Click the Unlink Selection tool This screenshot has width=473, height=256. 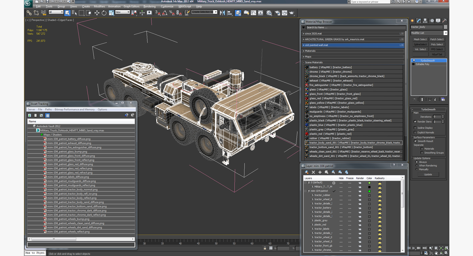click(x=36, y=13)
